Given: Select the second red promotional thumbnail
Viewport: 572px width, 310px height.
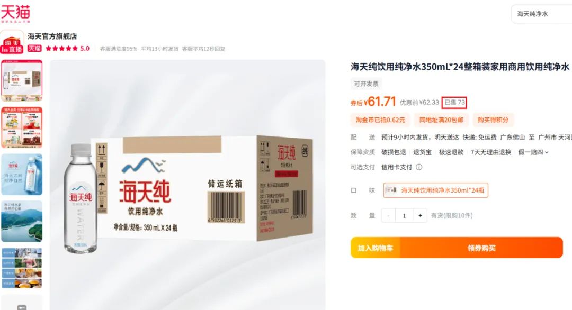Looking at the screenshot, I should (22, 127).
